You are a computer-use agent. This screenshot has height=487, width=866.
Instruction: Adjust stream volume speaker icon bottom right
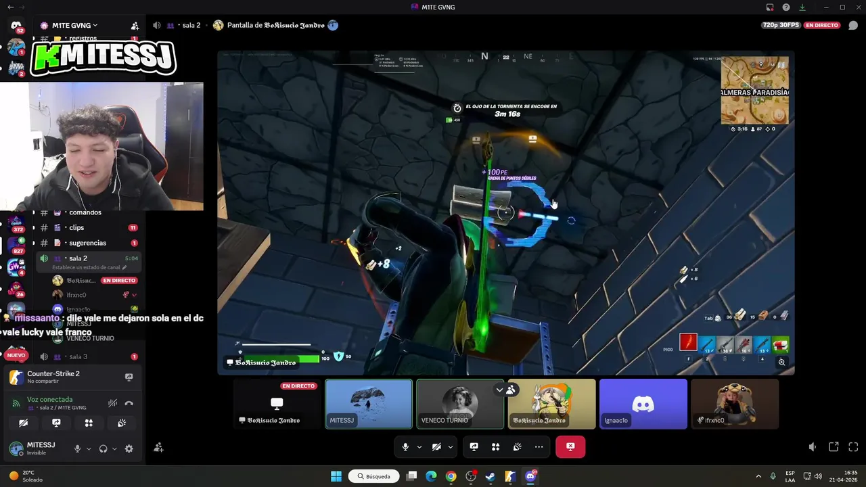[x=813, y=447]
